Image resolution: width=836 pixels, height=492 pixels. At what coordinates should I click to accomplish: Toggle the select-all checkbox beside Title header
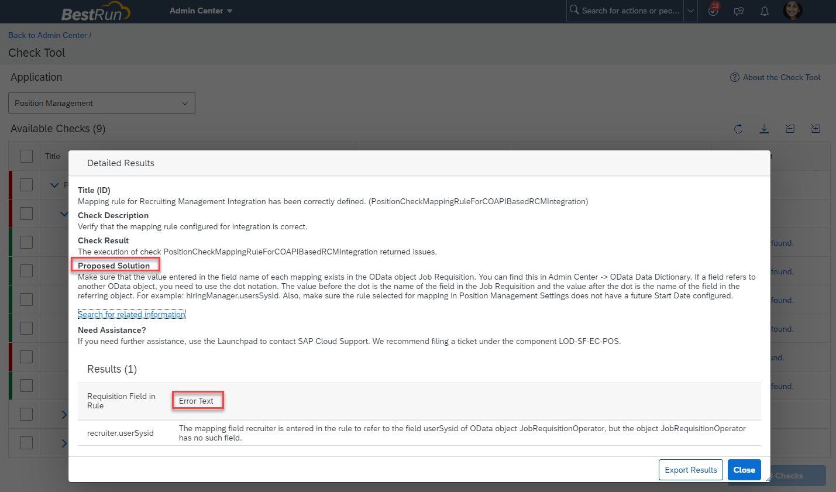point(26,156)
